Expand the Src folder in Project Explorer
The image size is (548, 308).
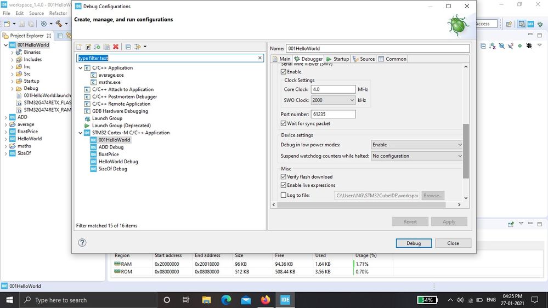[12, 74]
